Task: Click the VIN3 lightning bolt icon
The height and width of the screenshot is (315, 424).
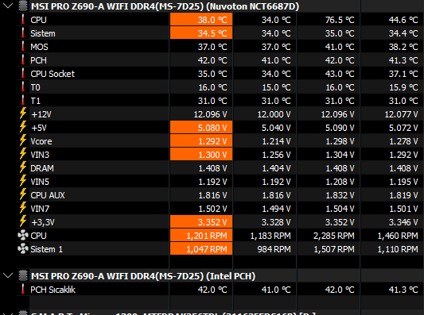Action: click(x=23, y=154)
